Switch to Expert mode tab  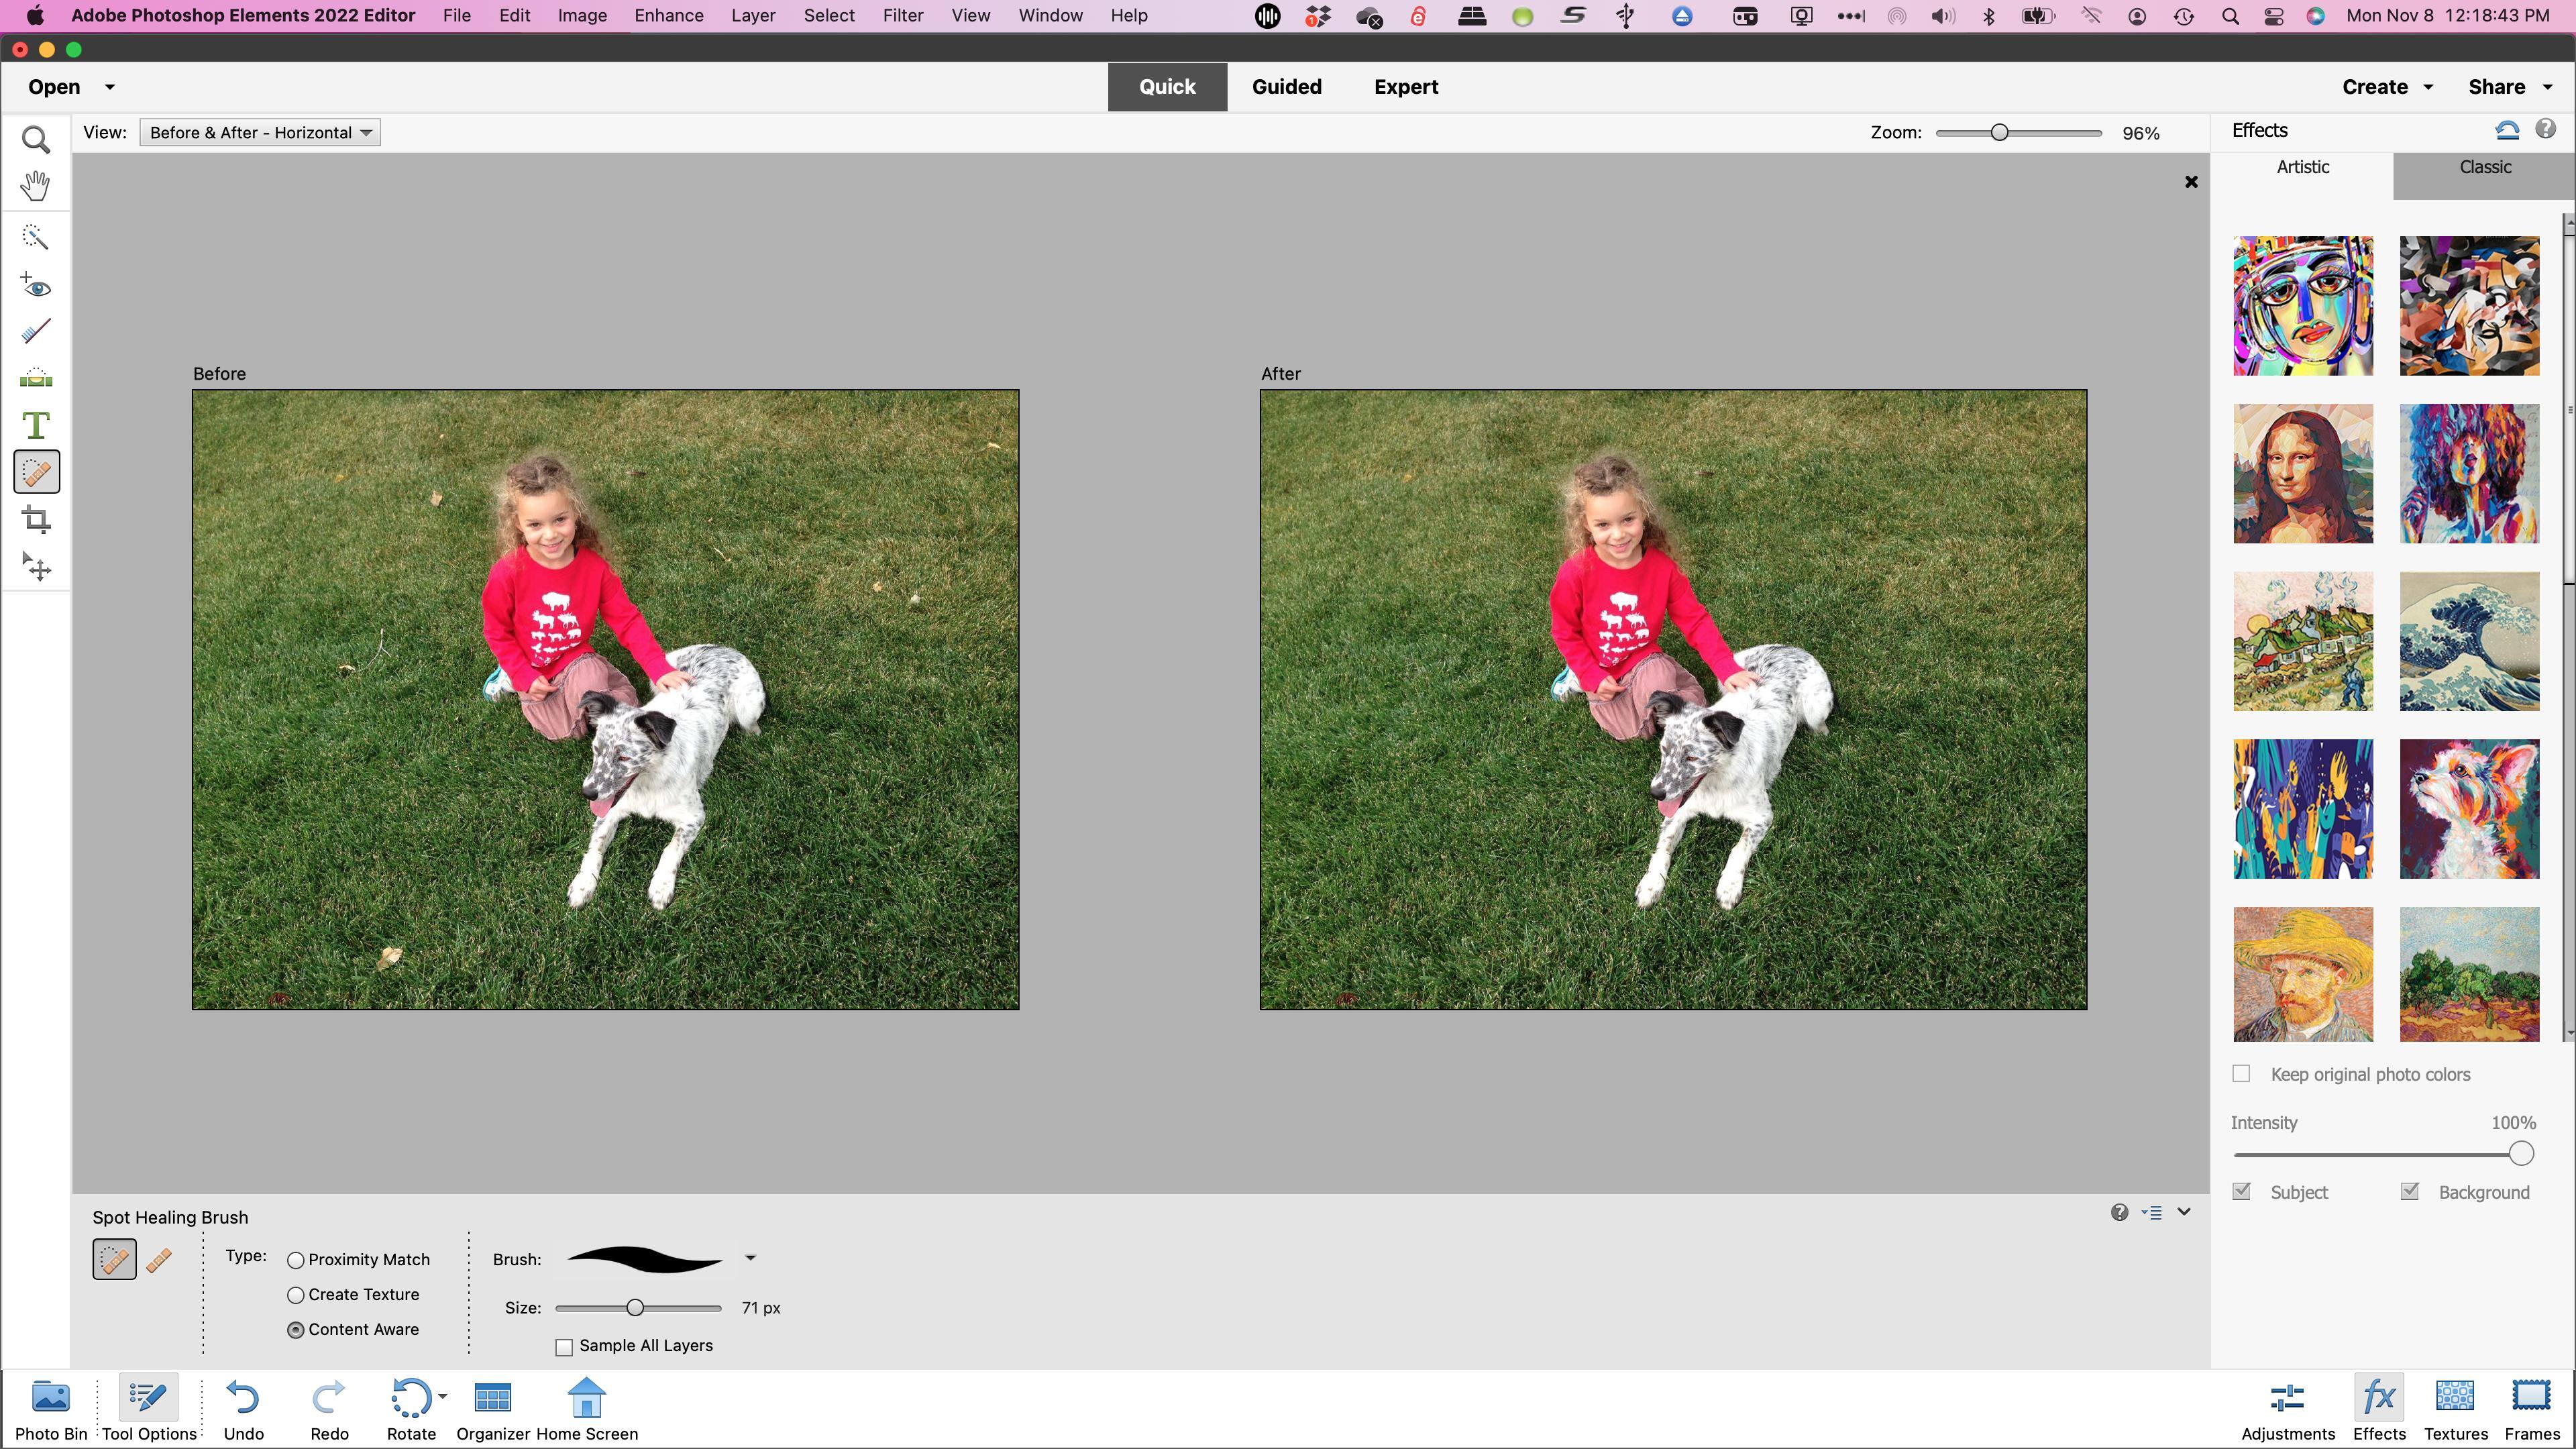pos(1405,87)
